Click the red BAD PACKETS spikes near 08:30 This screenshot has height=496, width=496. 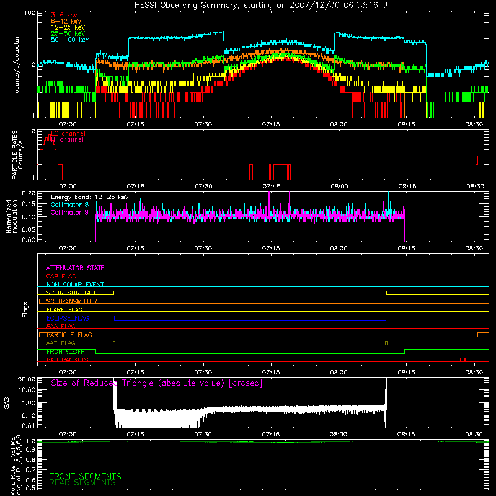click(x=463, y=360)
